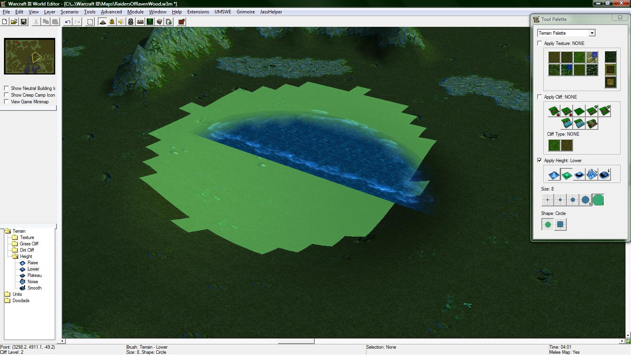Set brush size to 5
The width and height of the screenshot is (631, 355).
pos(585,200)
